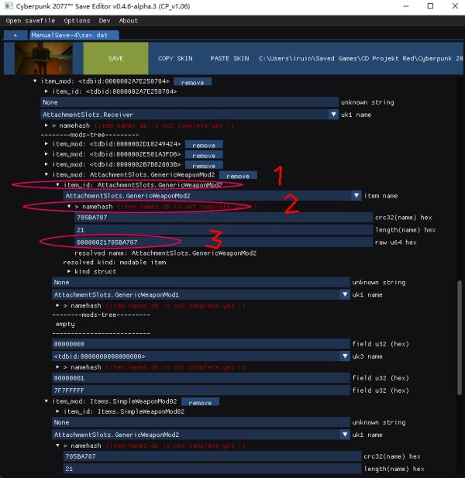Open the Options menu
The image size is (465, 478).
coord(77,21)
